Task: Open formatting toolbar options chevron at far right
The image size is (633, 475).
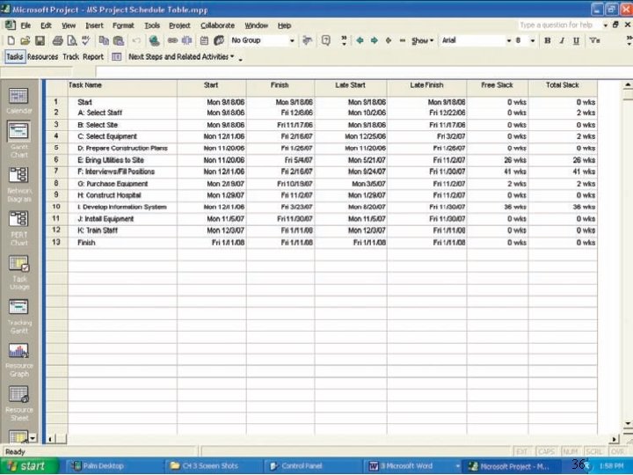Action: click(629, 40)
